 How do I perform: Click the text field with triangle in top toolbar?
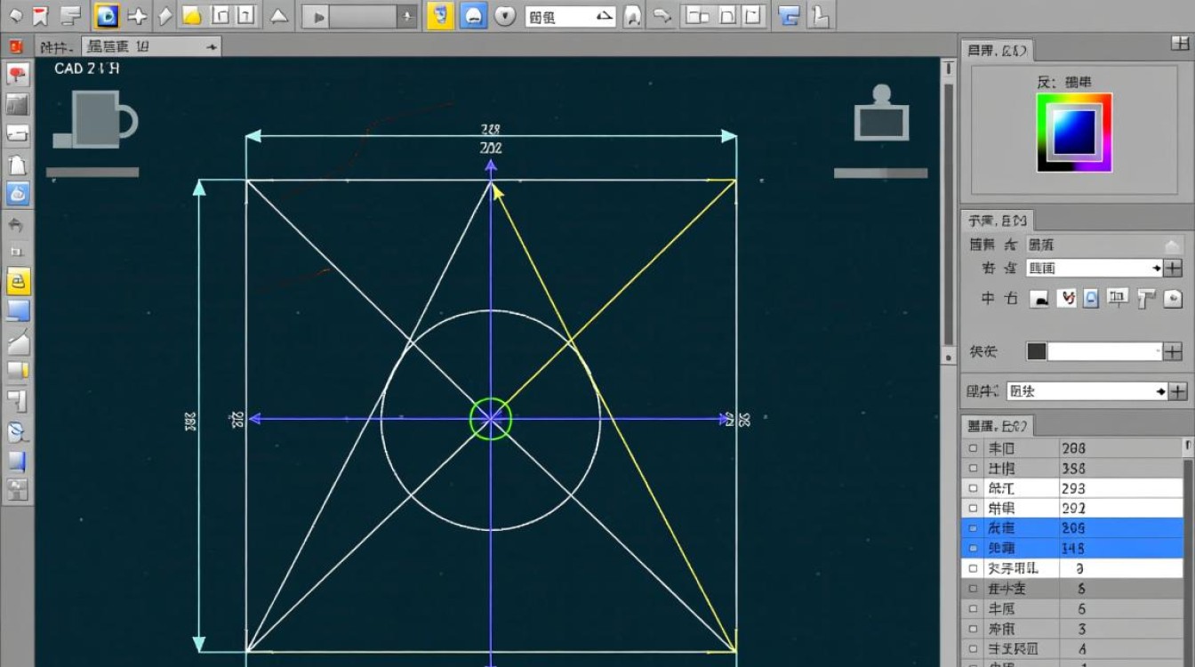[x=570, y=16]
